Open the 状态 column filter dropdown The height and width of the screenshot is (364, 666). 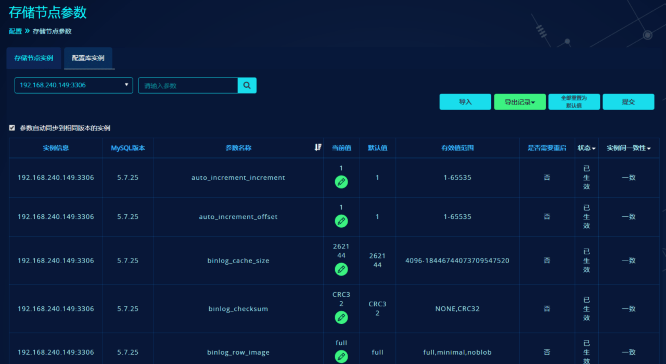pyautogui.click(x=586, y=148)
